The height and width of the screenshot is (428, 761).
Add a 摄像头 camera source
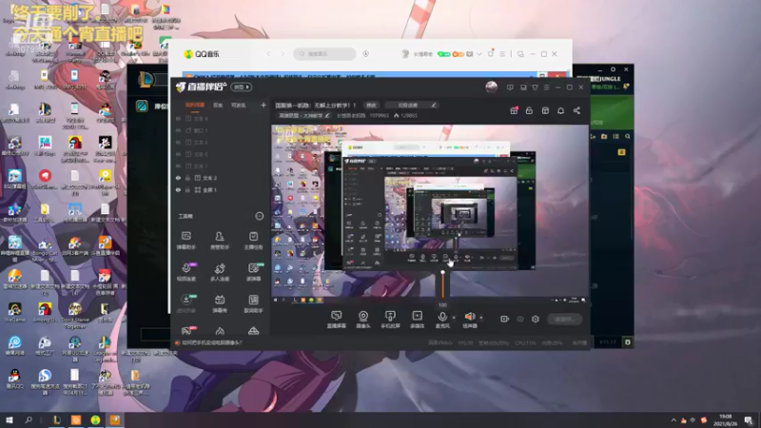[363, 320]
